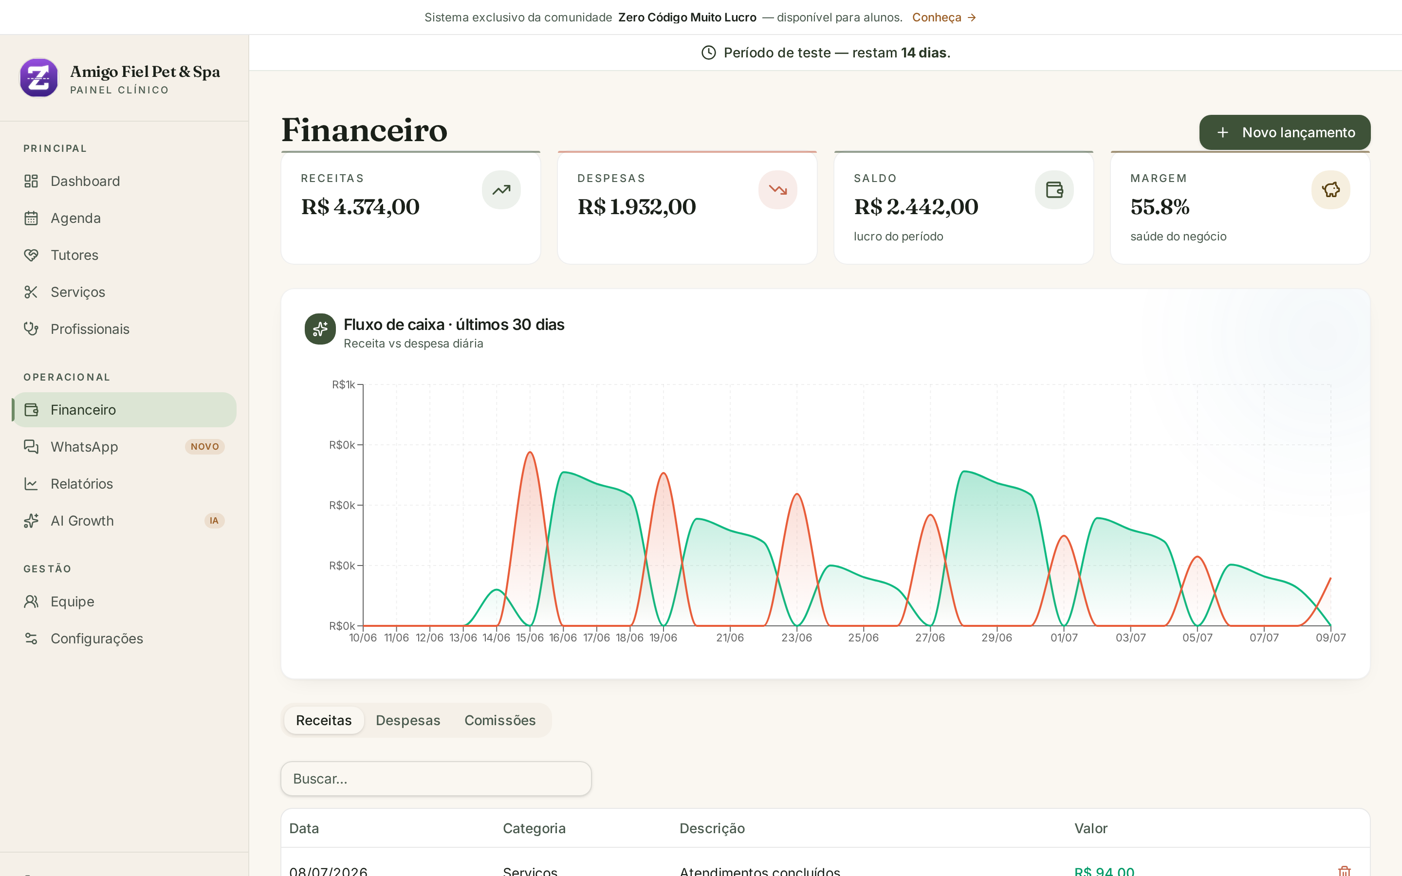Click the 23/06 label on the chart axis
Image resolution: width=1402 pixels, height=876 pixels.
tap(796, 638)
